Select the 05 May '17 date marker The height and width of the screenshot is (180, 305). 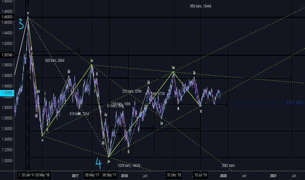tap(92, 176)
